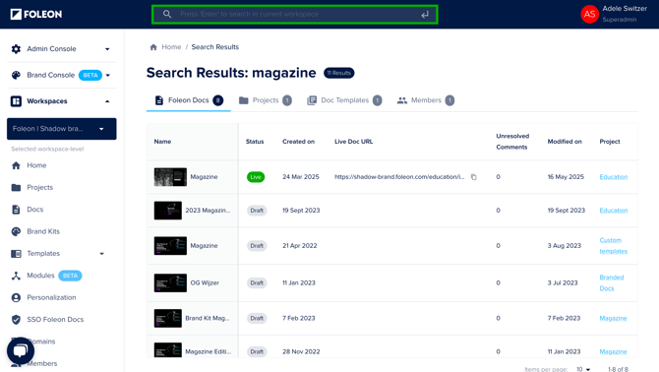This screenshot has height=372, width=659.
Task: Open the Education project link for Magazine
Action: point(613,177)
